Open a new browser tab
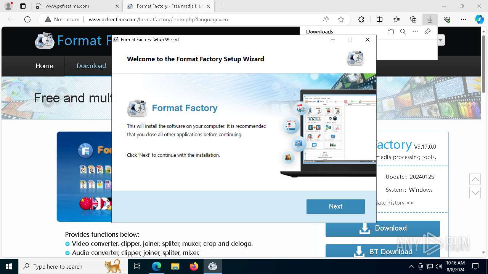The height and width of the screenshot is (274, 488). (x=221, y=6)
